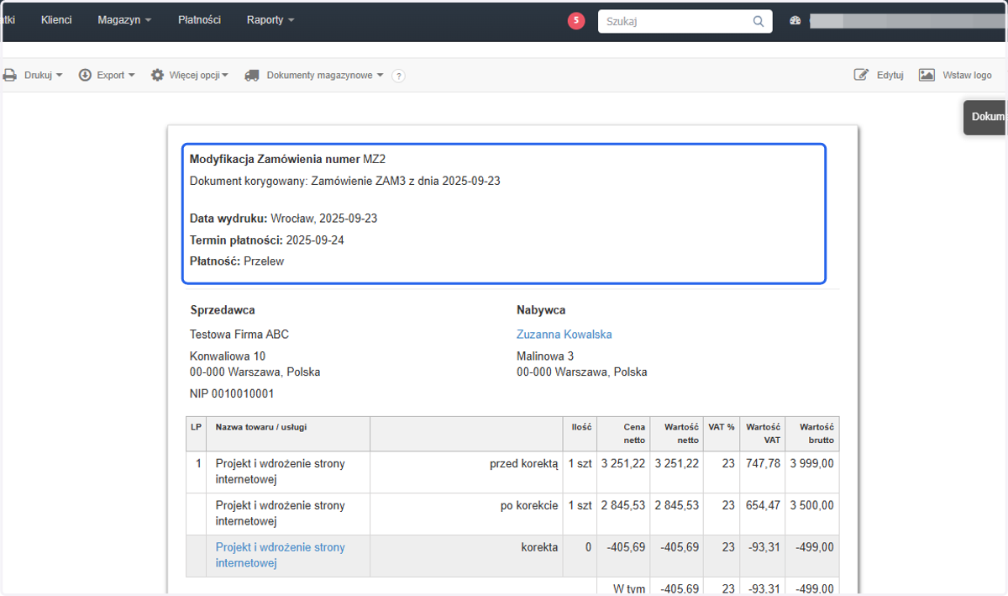Click the Data wydruku Wrocław line
Image resolution: width=1008 pixels, height=596 pixels.
(x=283, y=219)
